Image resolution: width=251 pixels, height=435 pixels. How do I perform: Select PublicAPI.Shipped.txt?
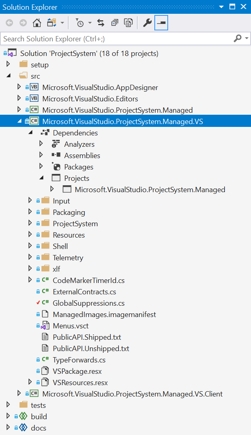coord(87,337)
